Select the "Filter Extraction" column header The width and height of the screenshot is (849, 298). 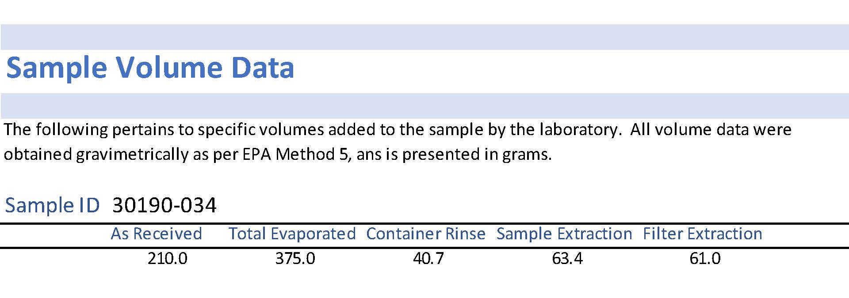(703, 234)
